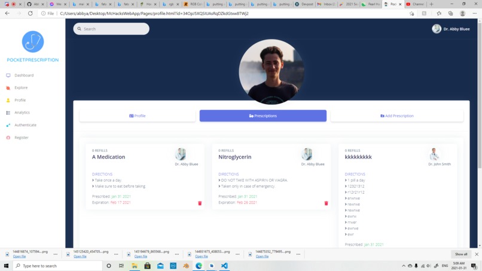Click the browser Back arrow
482x271 pixels.
tap(7, 13)
